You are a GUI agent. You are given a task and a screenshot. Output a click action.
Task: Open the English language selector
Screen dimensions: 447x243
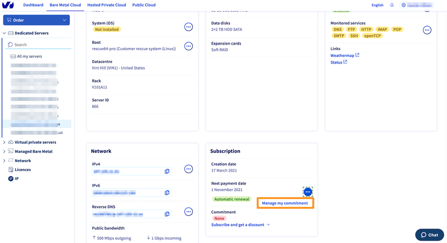click(x=378, y=5)
